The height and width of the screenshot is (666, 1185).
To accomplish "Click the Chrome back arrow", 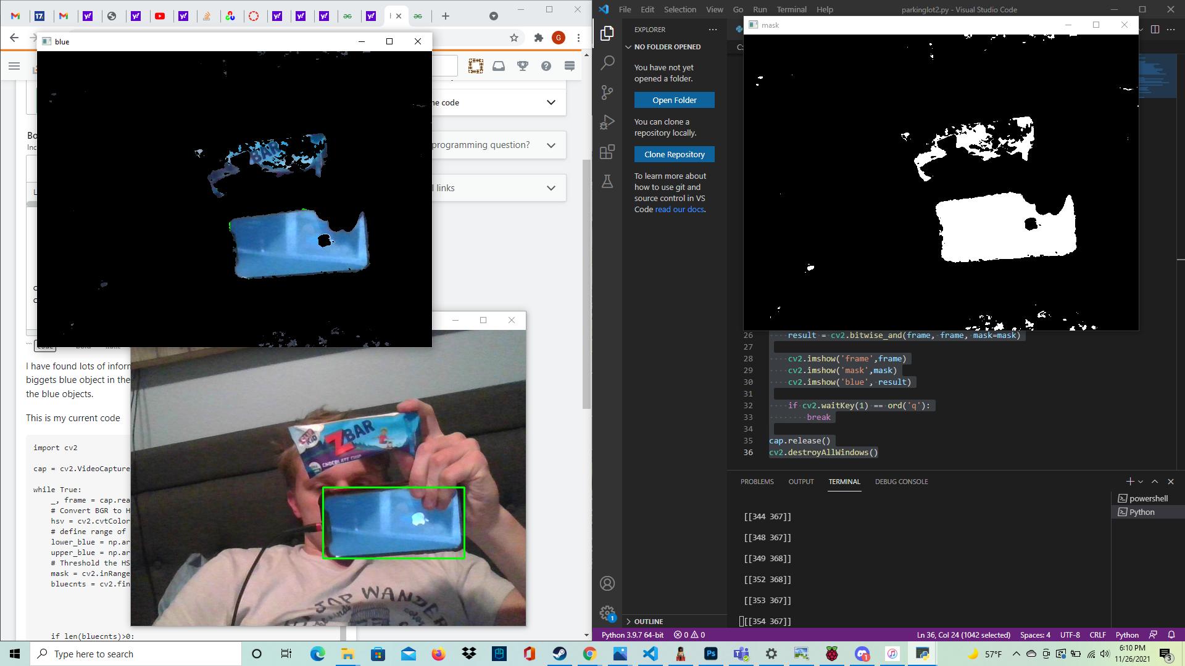I will [x=14, y=38].
